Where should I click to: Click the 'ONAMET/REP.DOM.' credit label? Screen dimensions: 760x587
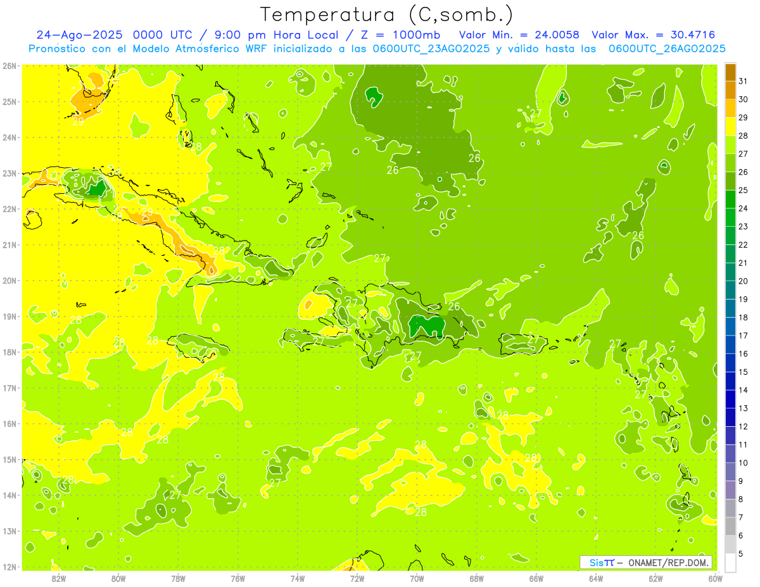669,562
